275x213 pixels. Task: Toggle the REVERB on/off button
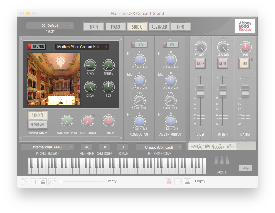36,47
